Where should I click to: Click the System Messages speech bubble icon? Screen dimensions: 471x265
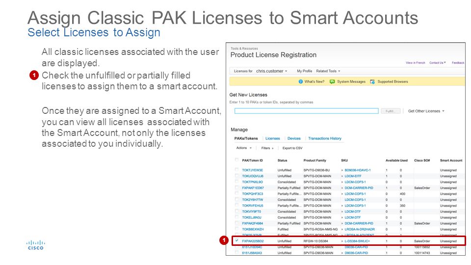coord(332,82)
